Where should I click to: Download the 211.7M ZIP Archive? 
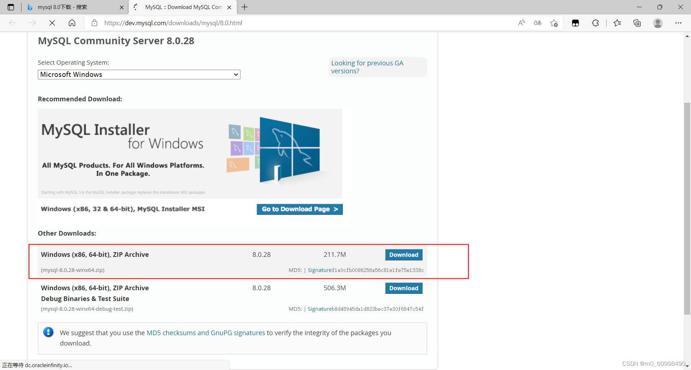click(404, 255)
